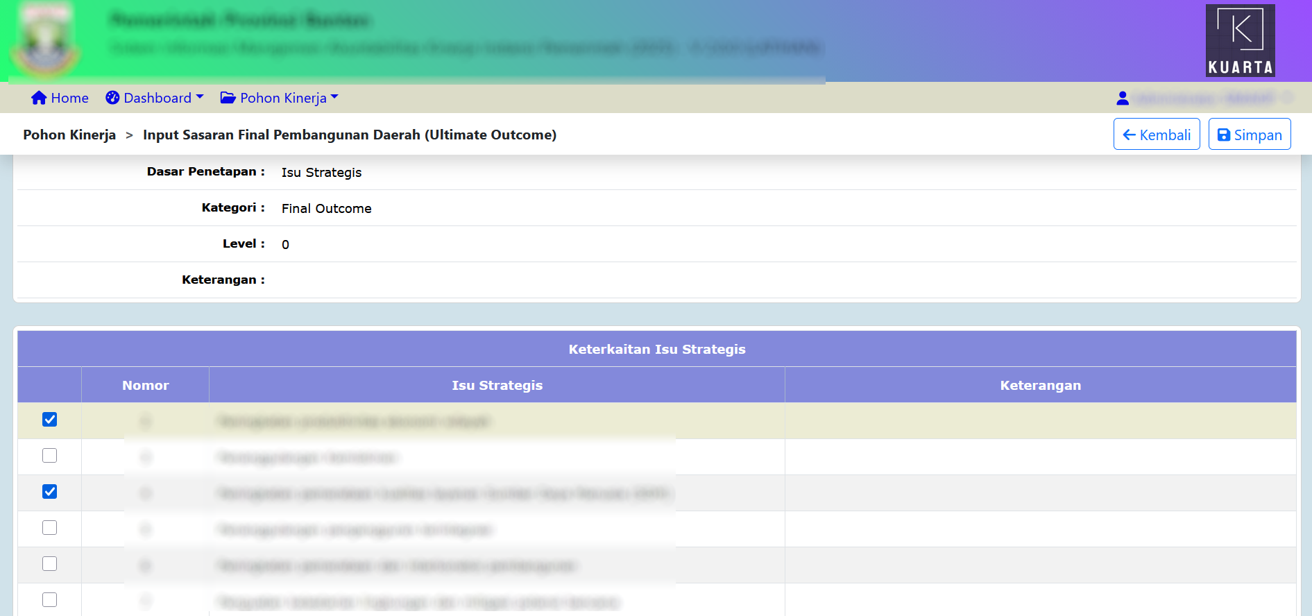The width and height of the screenshot is (1312, 616).
Task: Click the user profile icon
Action: (1123, 99)
